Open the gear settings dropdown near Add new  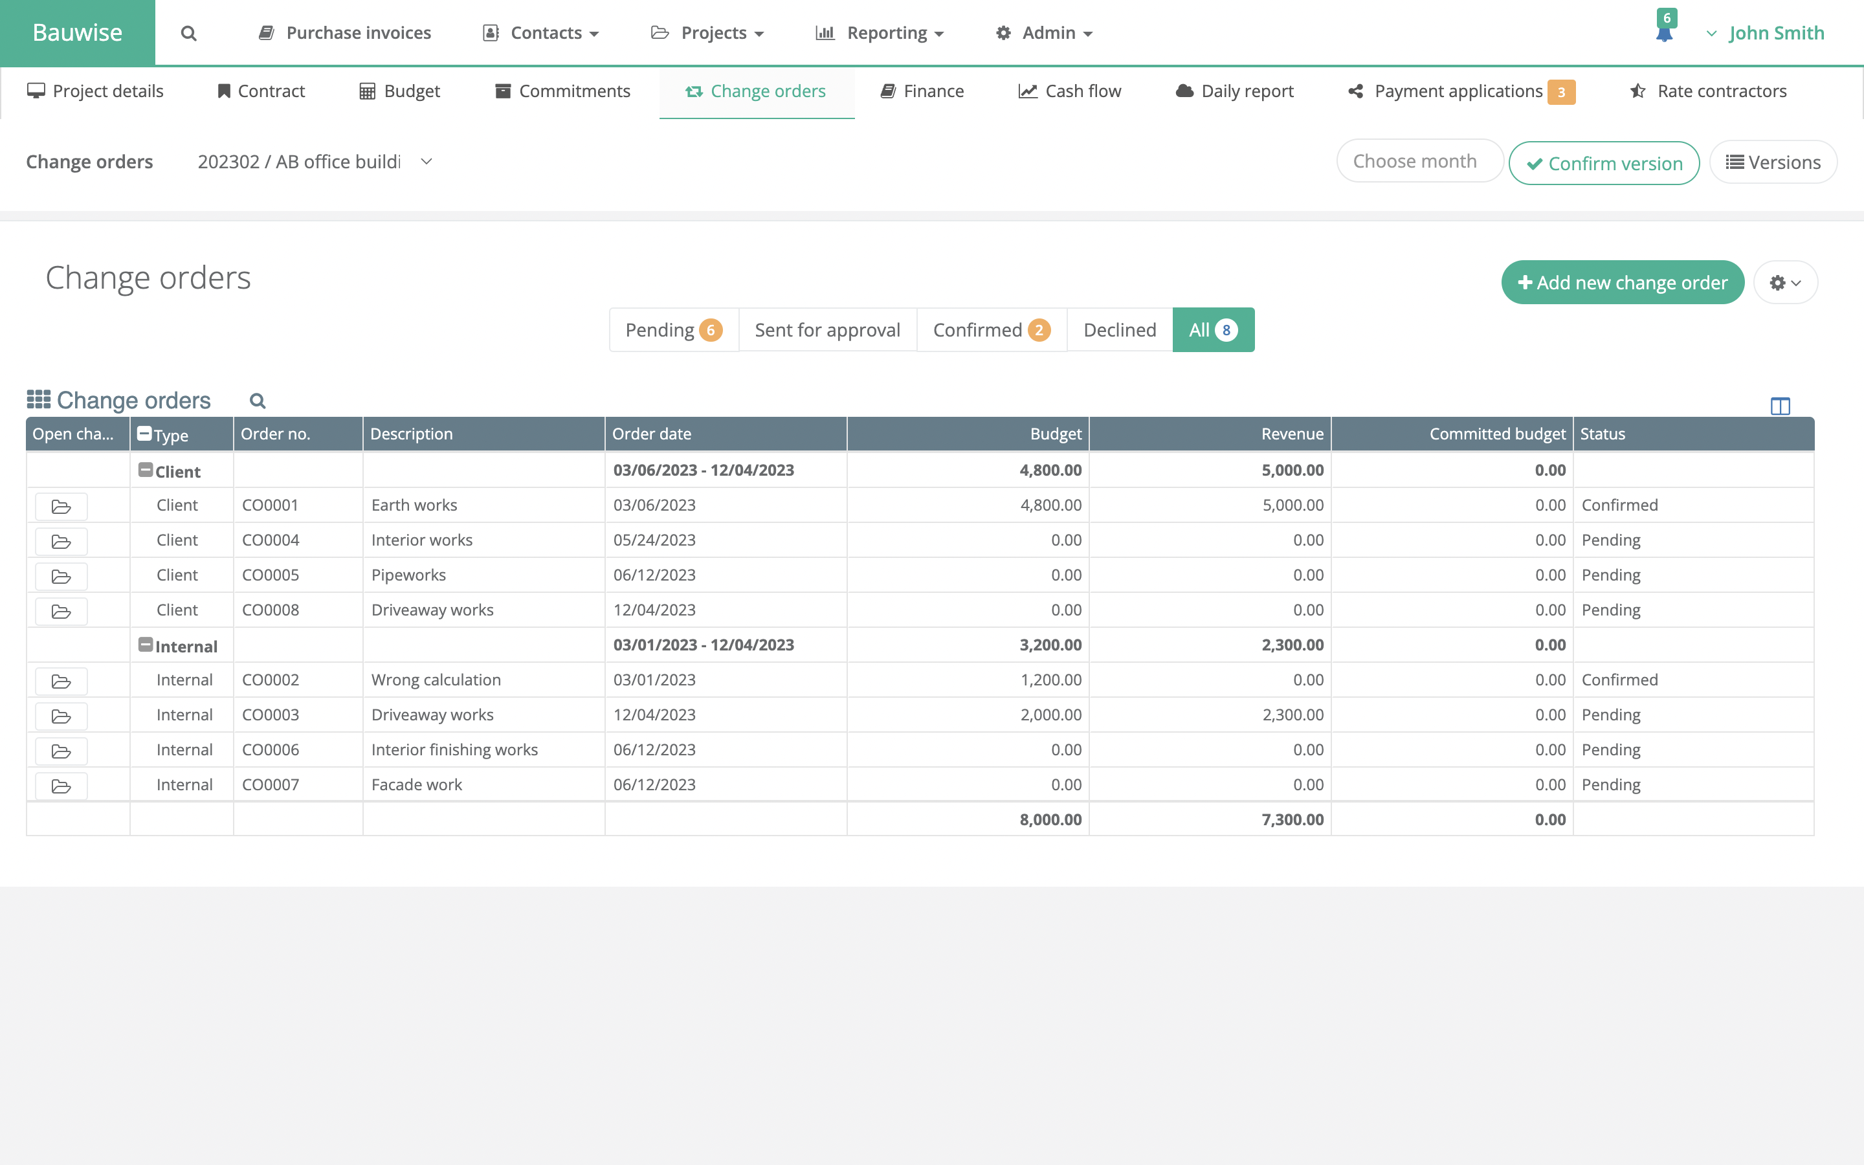1786,283
